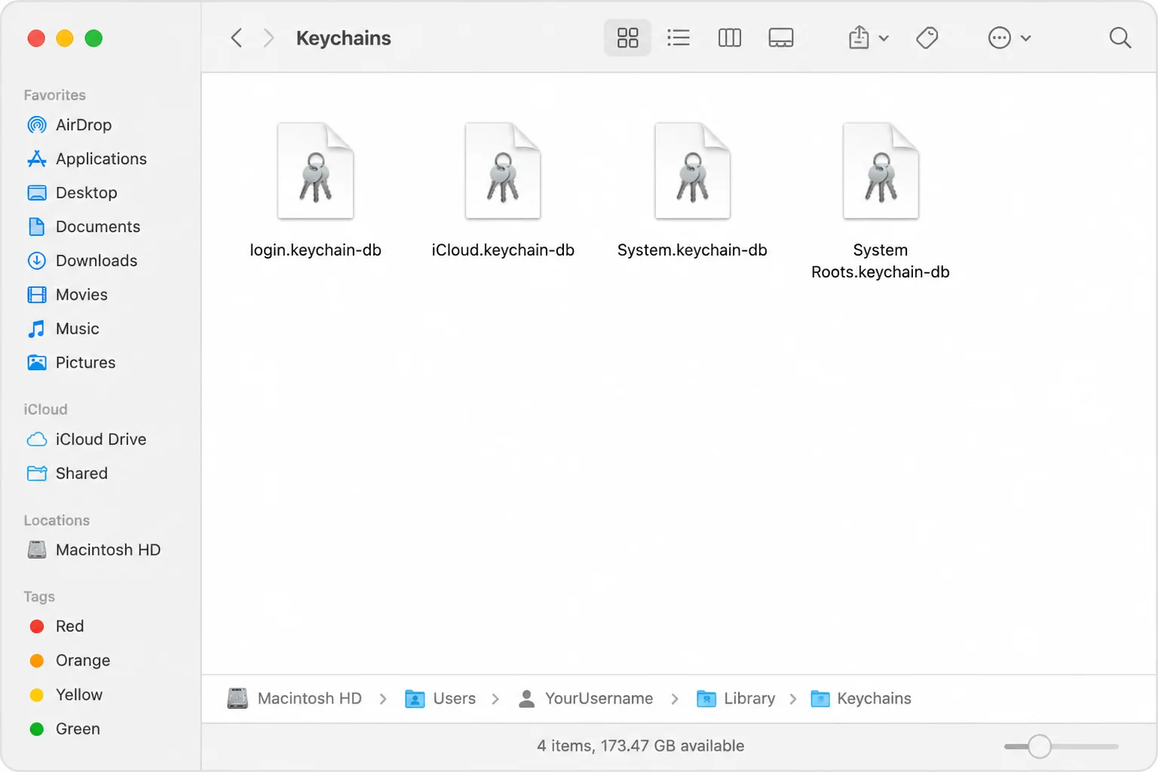This screenshot has width=1158, height=772.
Task: Select the System Roots.keychain-db file icon
Action: tap(881, 171)
